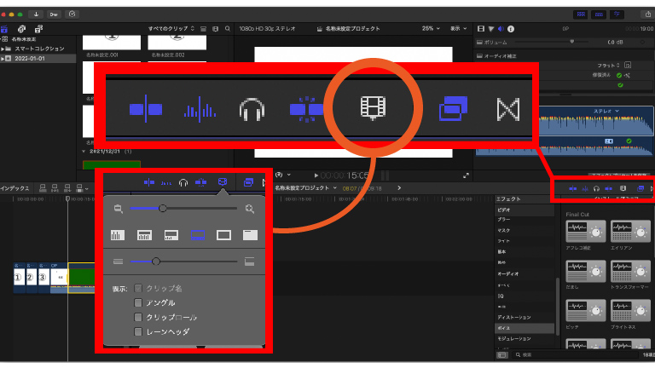
Task: Open the 25% viewer zoom dropdown
Action: (x=431, y=28)
